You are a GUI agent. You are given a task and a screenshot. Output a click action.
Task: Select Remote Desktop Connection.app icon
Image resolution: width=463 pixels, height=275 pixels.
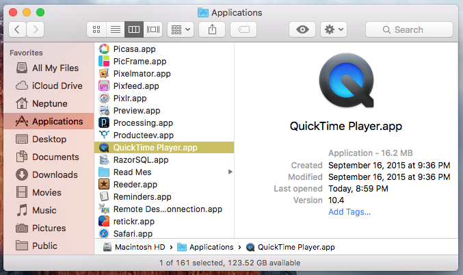pyautogui.click(x=104, y=209)
